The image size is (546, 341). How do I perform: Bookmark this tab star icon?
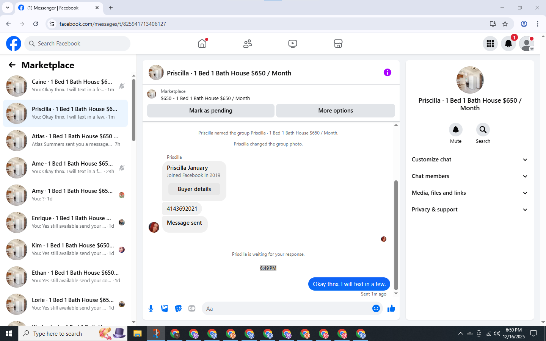pos(505,24)
